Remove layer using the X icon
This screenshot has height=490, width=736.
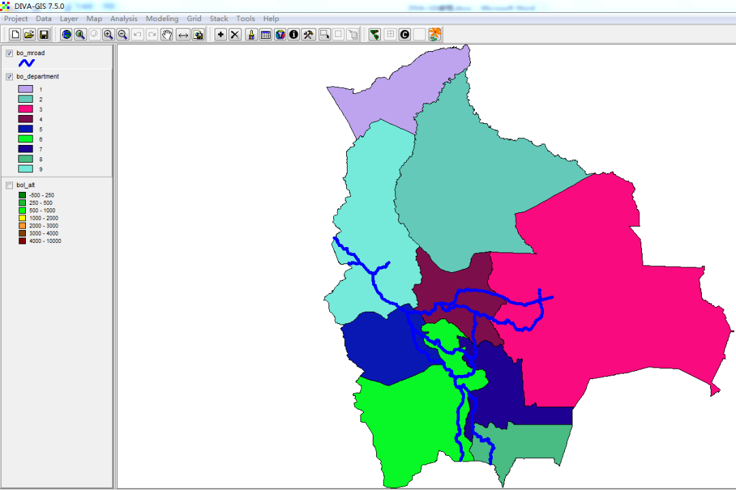pos(235,35)
